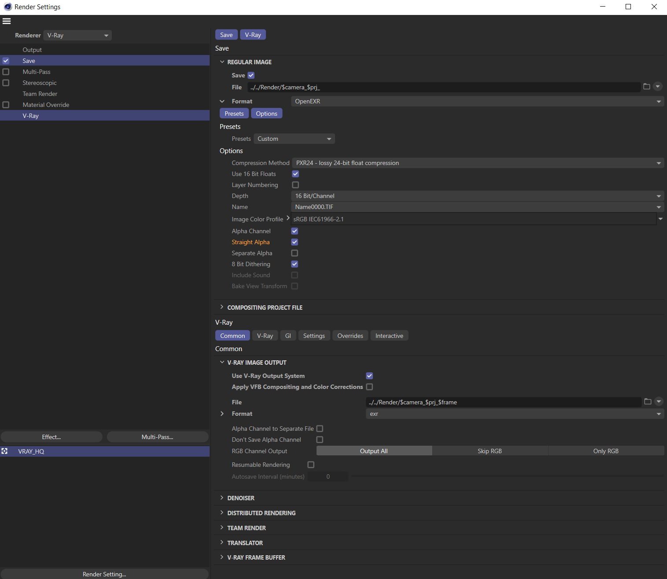
Task: Expand the TRANSLATOR section
Action: [222, 542]
